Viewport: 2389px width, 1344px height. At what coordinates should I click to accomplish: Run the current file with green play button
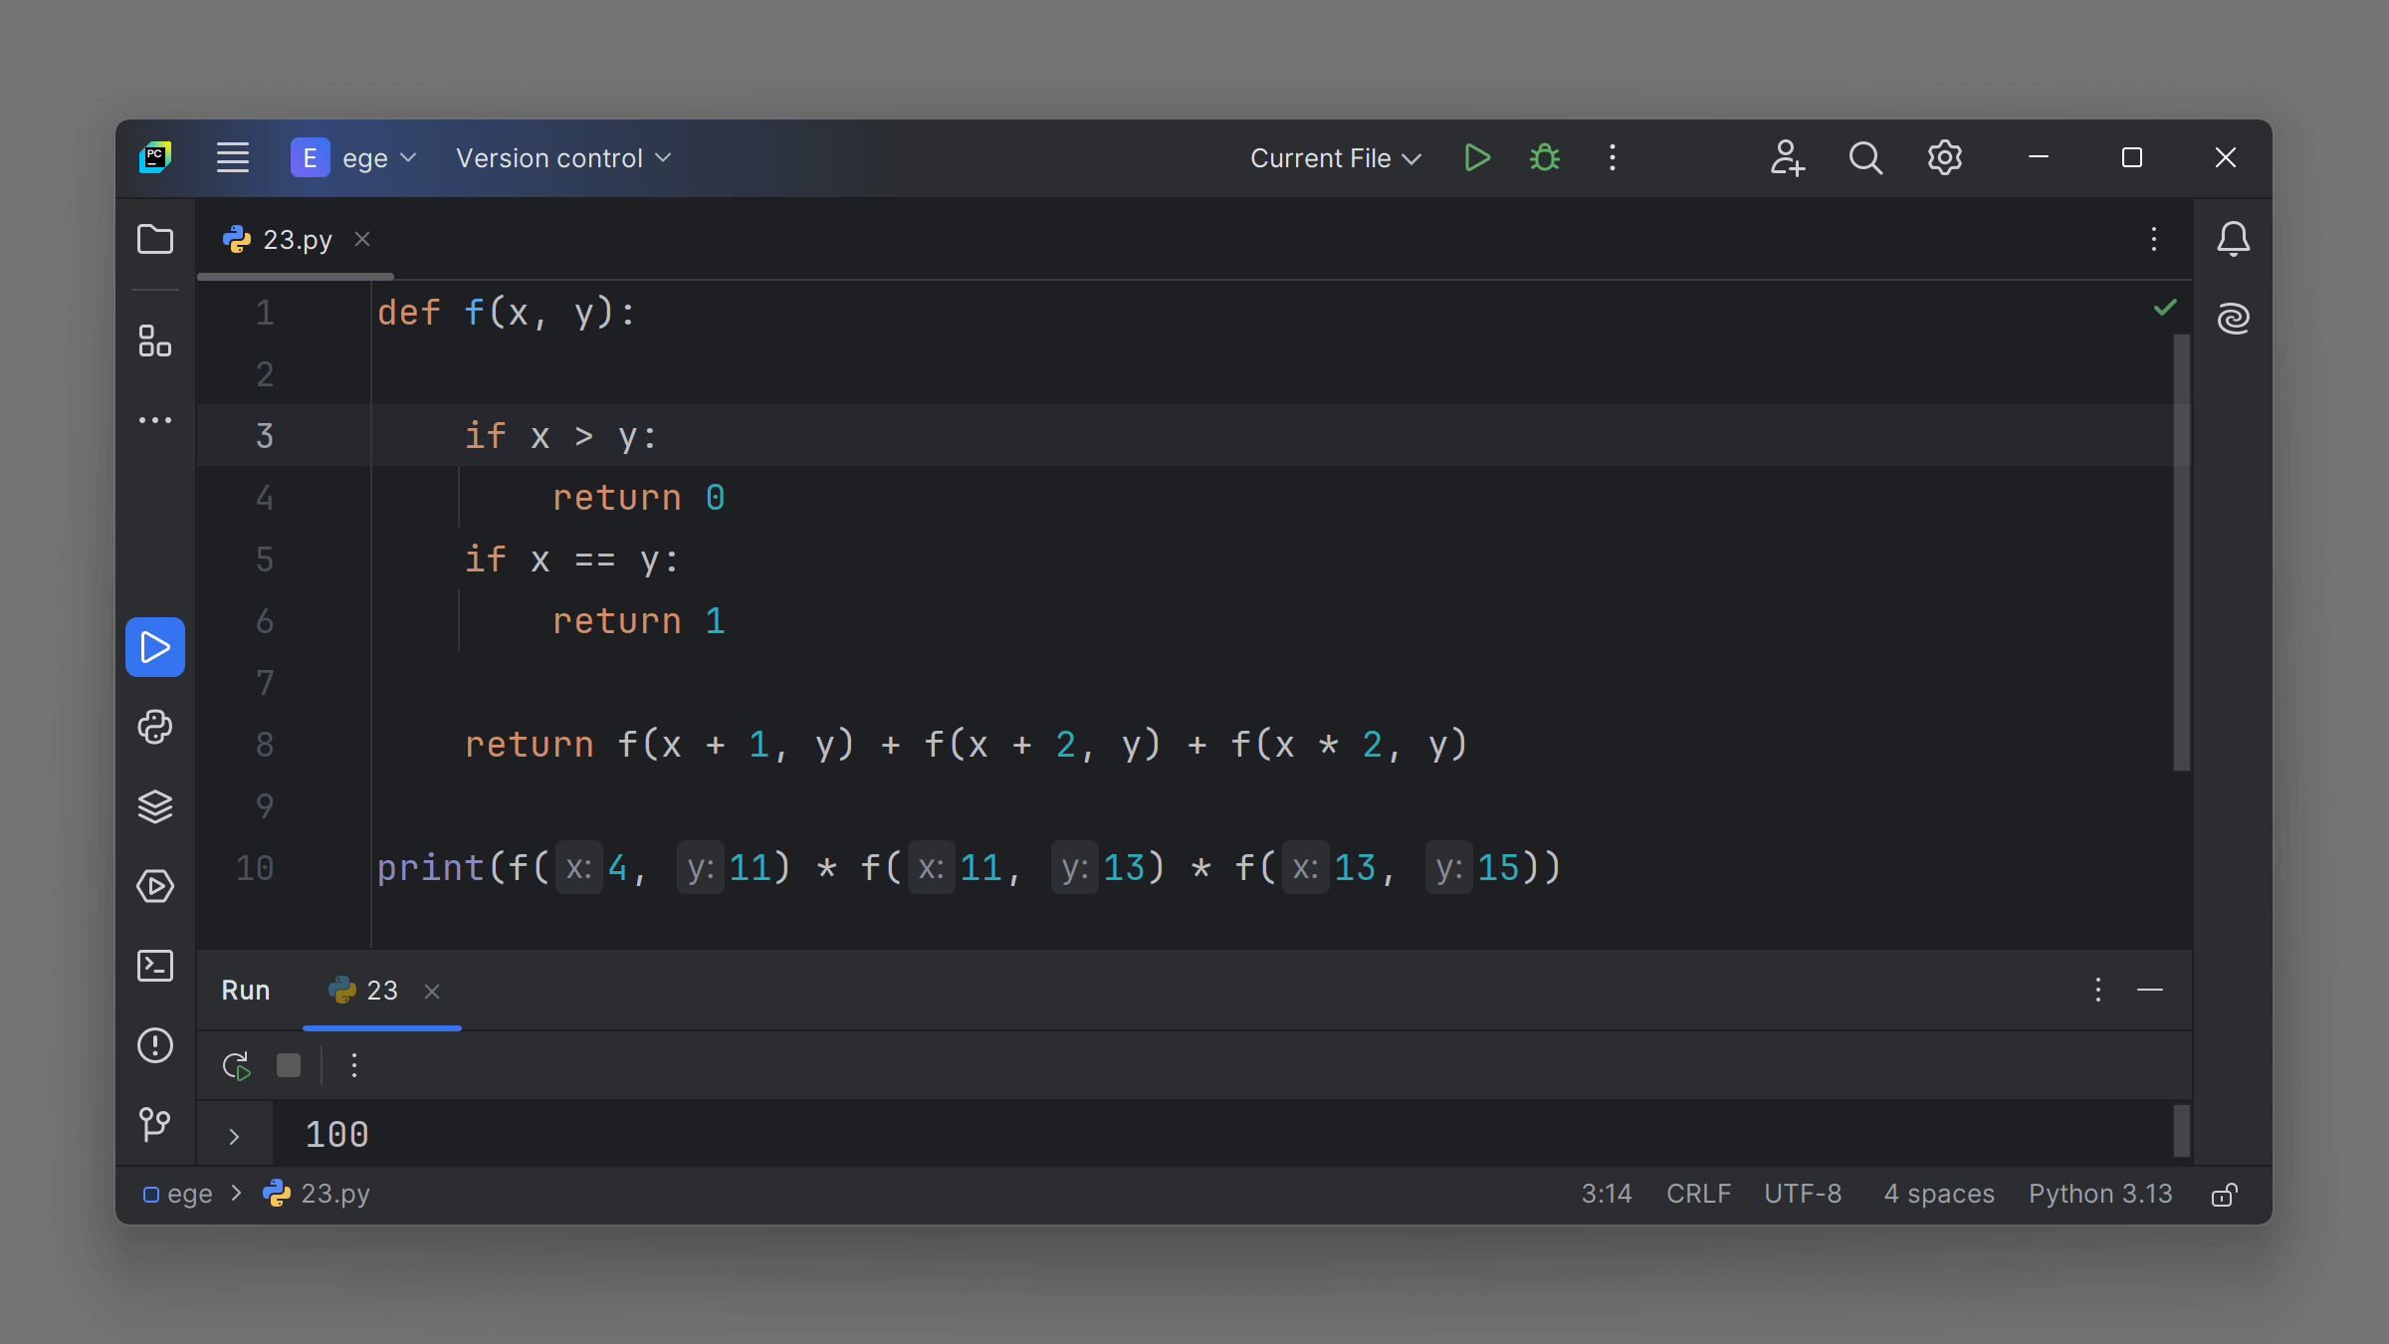coord(1477,158)
